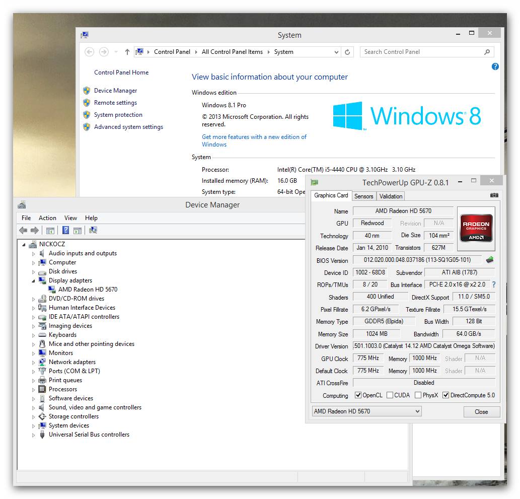Click the Keyboards icon in device tree
The height and width of the screenshot is (499, 520).
tap(42, 335)
